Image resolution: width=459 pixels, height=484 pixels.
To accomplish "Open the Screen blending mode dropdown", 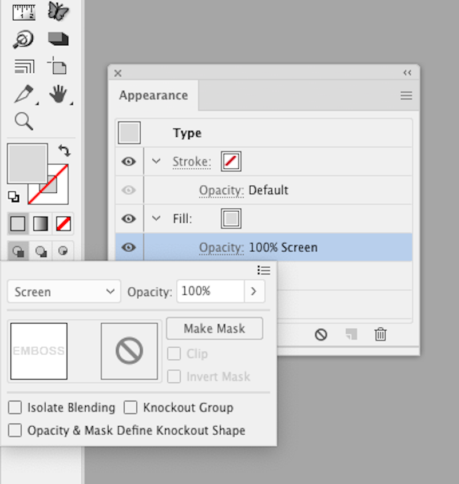I will pyautogui.click(x=64, y=292).
